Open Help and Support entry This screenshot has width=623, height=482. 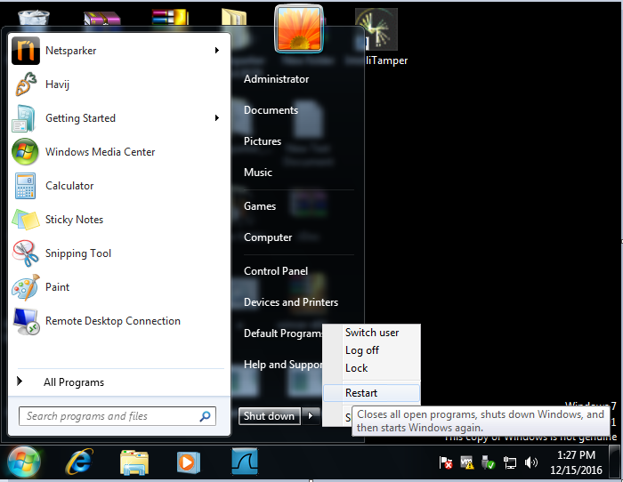pos(283,365)
